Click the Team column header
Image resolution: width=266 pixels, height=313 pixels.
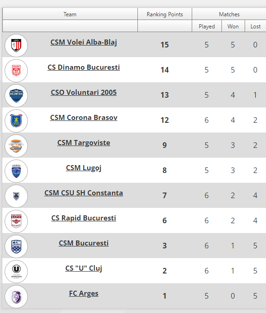click(x=70, y=14)
